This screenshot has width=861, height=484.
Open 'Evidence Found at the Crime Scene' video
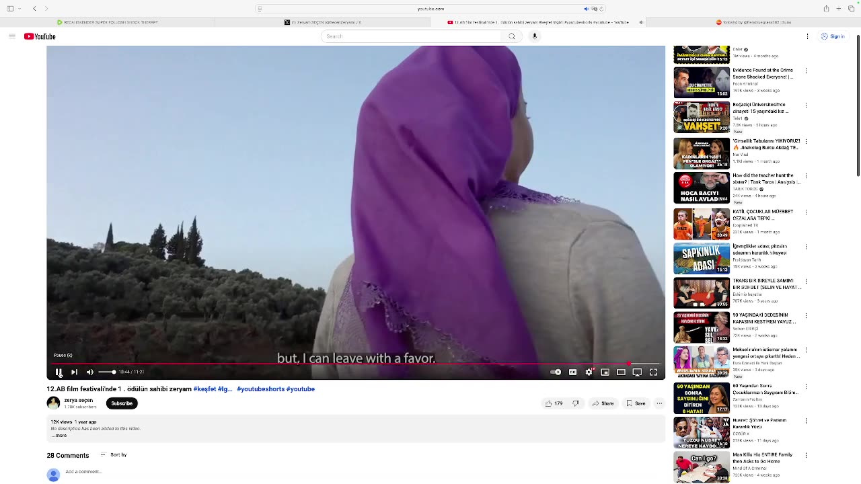coord(763,73)
